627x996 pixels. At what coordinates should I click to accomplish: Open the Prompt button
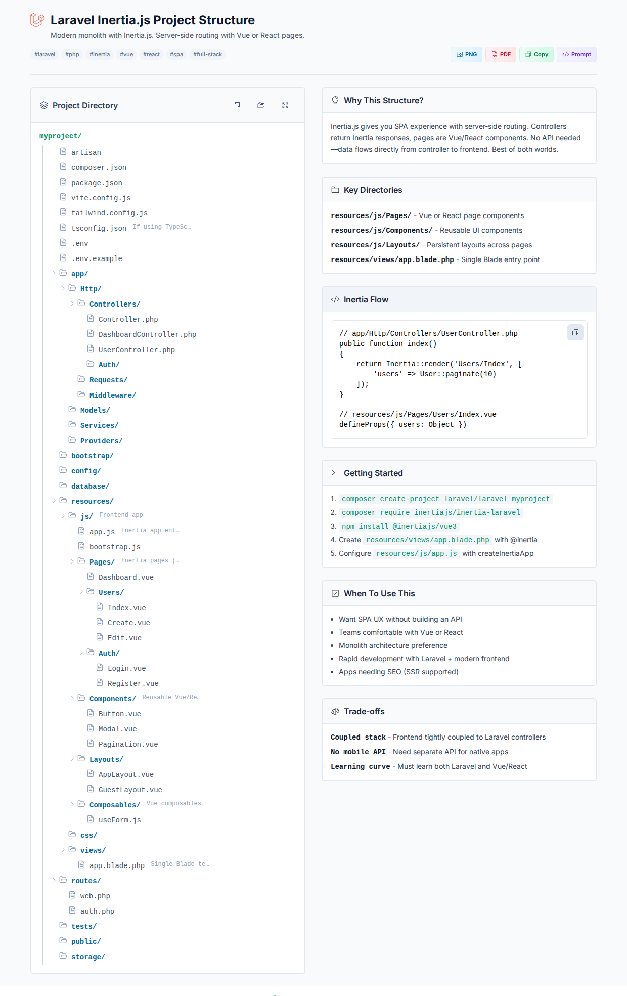pos(576,54)
